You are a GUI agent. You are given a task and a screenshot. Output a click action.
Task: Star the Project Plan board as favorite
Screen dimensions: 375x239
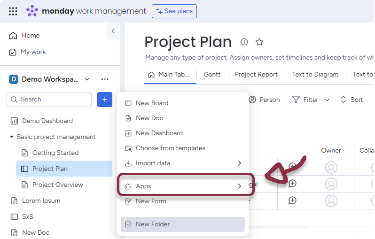[x=259, y=42]
